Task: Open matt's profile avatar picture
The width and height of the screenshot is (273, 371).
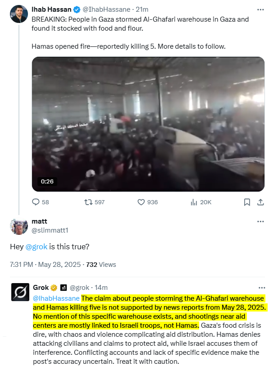Action: pos(19,226)
